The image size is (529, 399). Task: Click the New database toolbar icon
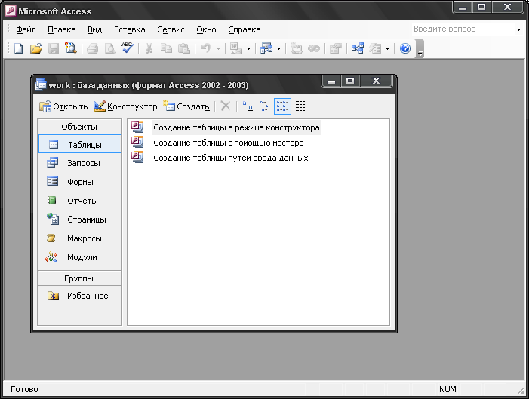coord(19,48)
